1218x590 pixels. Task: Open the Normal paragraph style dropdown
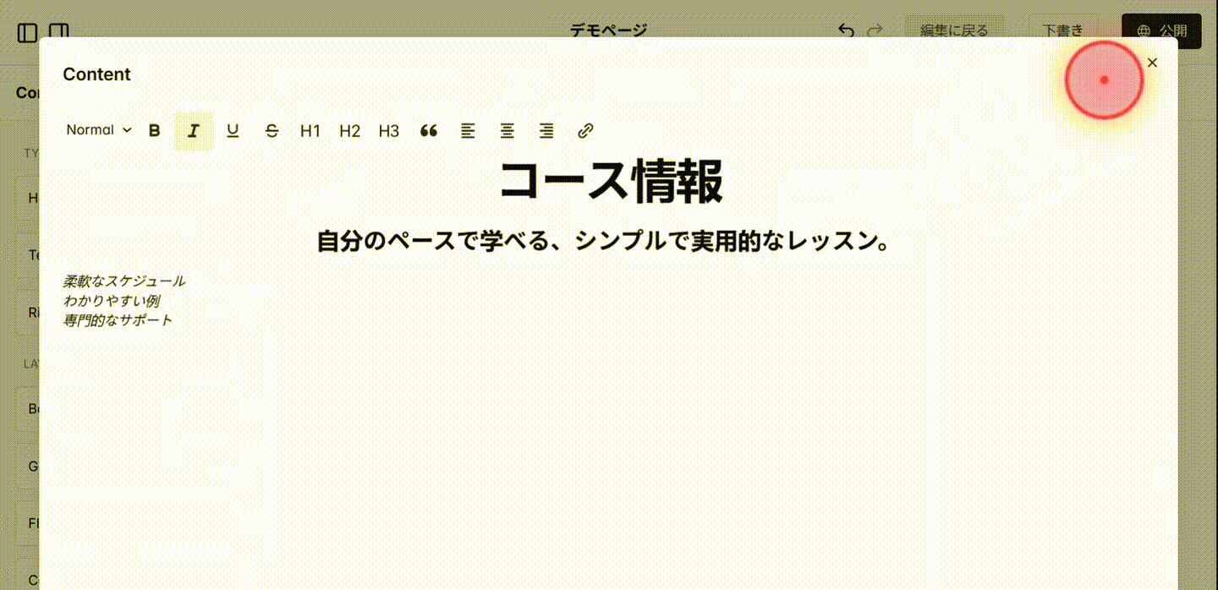[97, 130]
